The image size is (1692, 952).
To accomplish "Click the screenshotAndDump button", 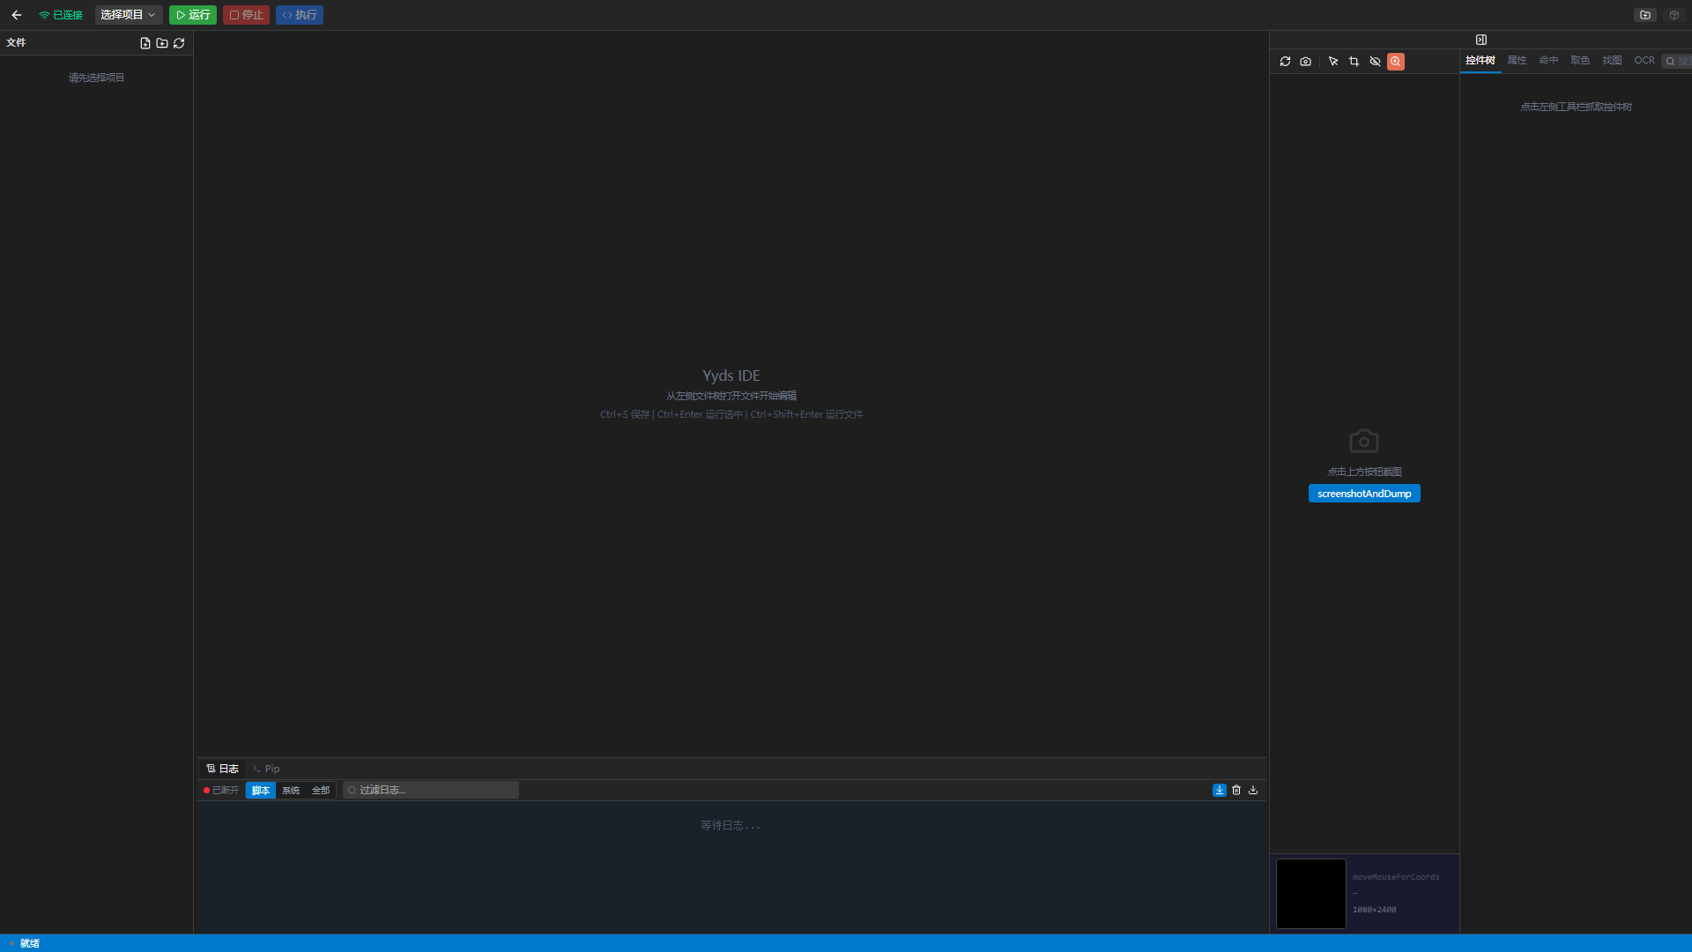I will point(1364,494).
